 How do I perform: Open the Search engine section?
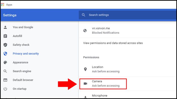[22, 71]
